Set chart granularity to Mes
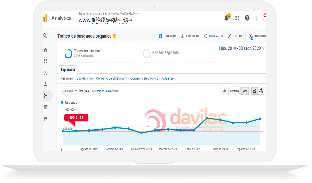Image resolution: width=312 pixels, height=183 pixels. tap(245, 91)
